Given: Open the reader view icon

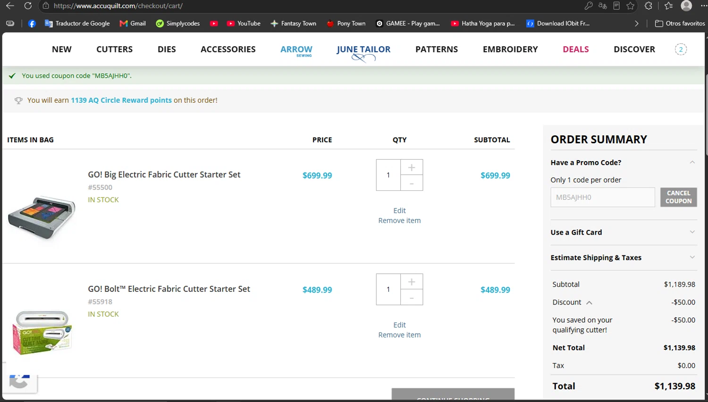Looking at the screenshot, I should [x=616, y=6].
